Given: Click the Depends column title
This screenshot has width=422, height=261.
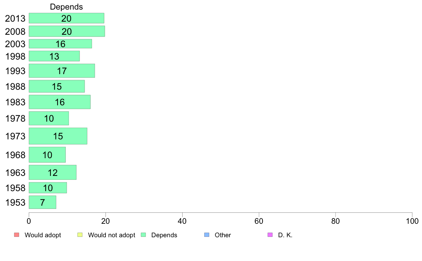Looking at the screenshot, I should (66, 7).
